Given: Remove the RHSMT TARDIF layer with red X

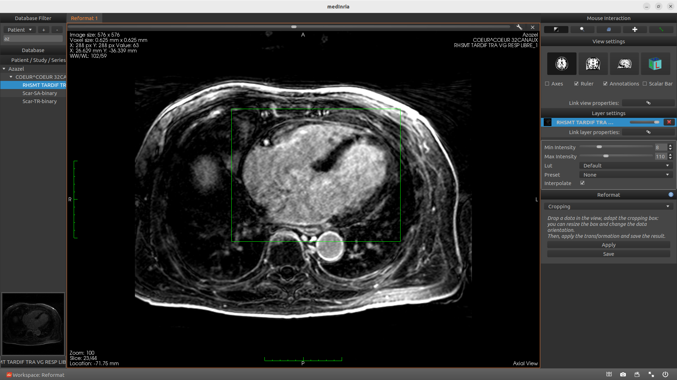Looking at the screenshot, I should [x=669, y=122].
